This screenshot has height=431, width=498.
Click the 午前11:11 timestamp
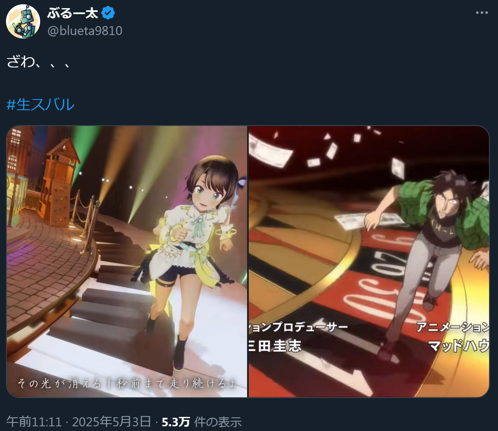point(34,422)
